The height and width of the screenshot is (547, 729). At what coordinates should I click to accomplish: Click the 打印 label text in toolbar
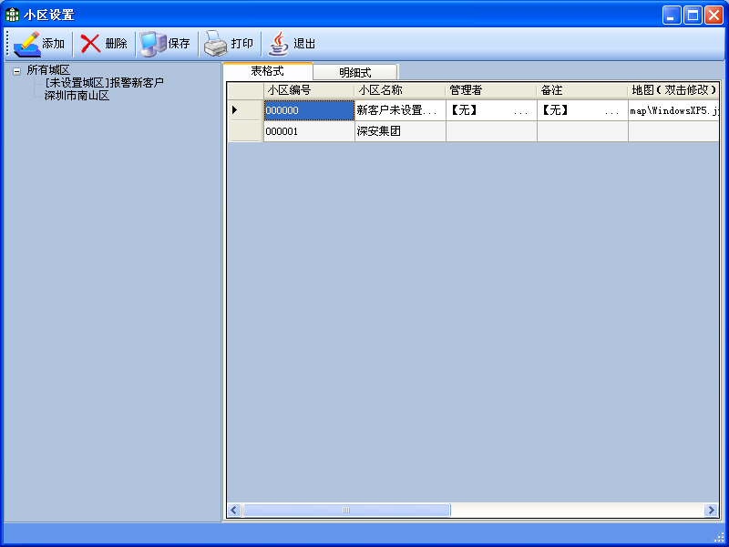(x=241, y=44)
